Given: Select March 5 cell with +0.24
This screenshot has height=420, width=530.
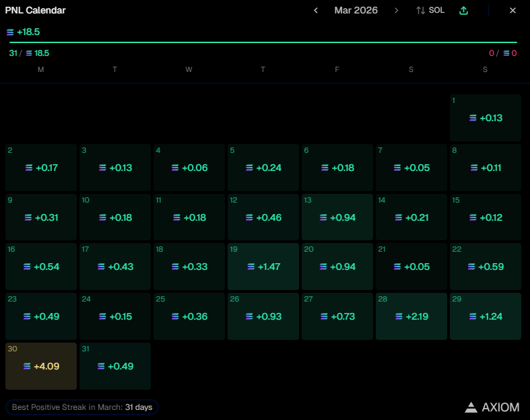Looking at the screenshot, I should click(263, 168).
